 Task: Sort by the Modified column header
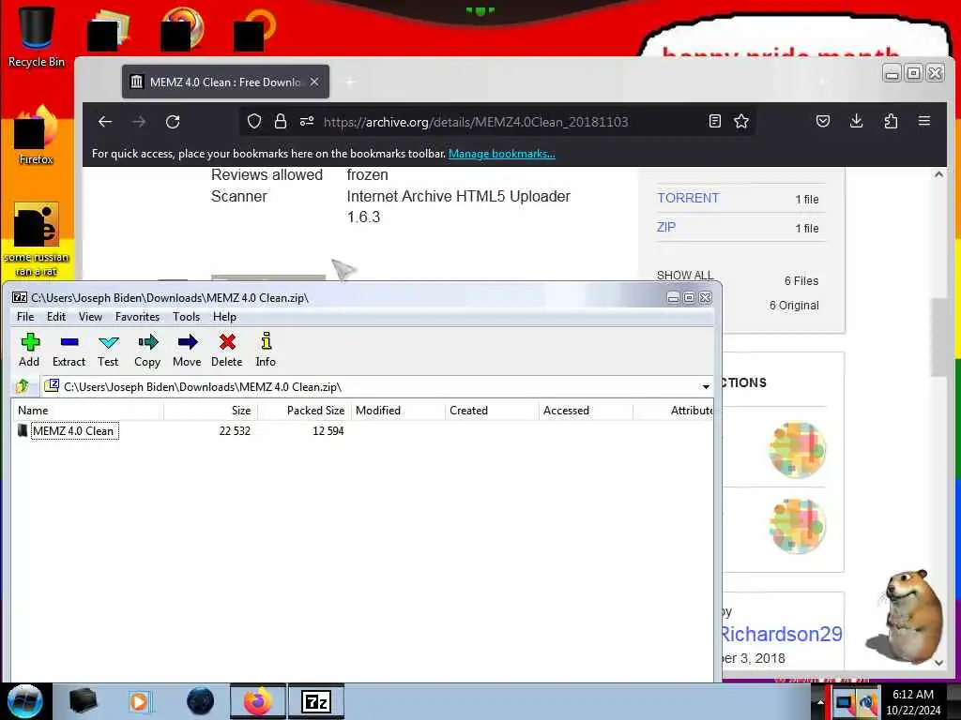click(x=398, y=411)
